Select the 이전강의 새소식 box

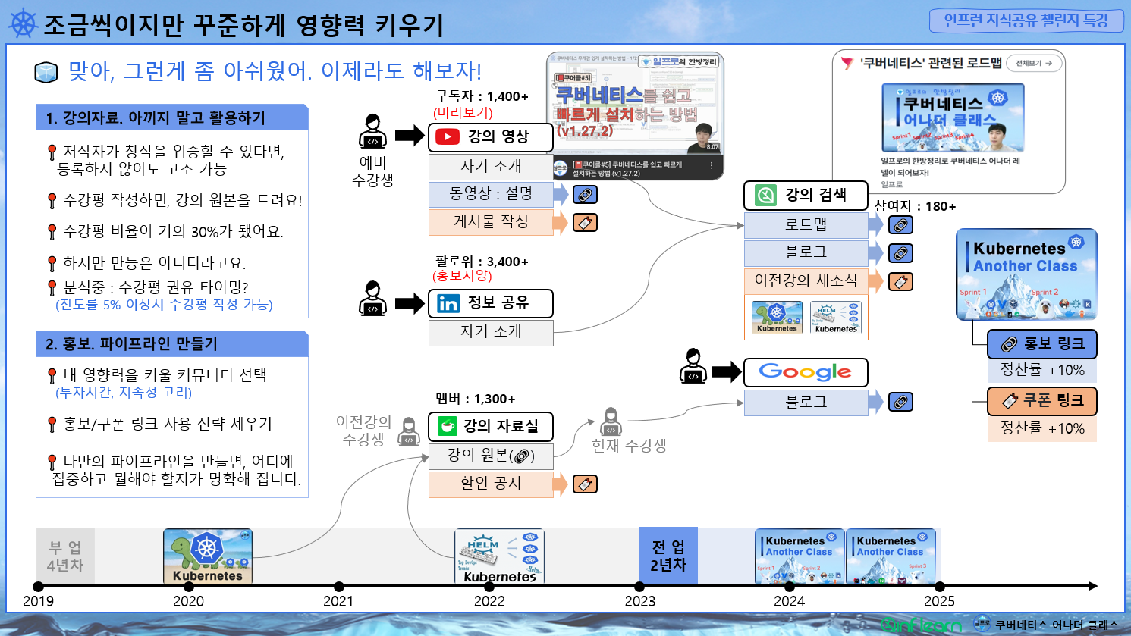click(x=806, y=281)
